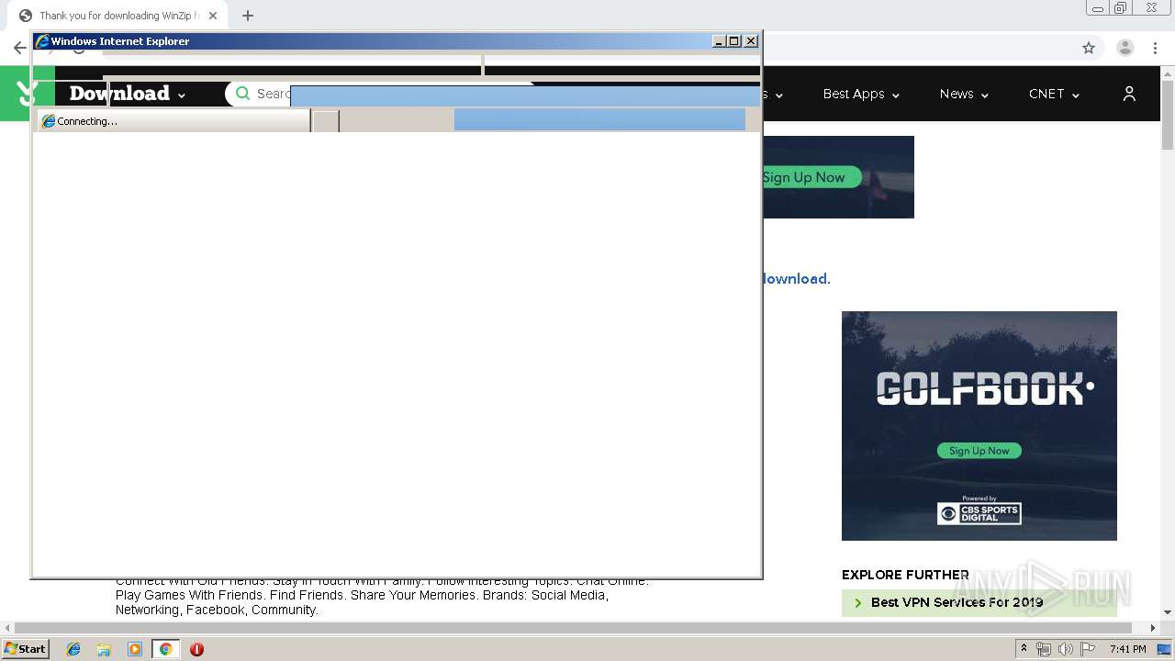Open the user account icon on Download.com
This screenshot has width=1175, height=661.
coord(1129,94)
